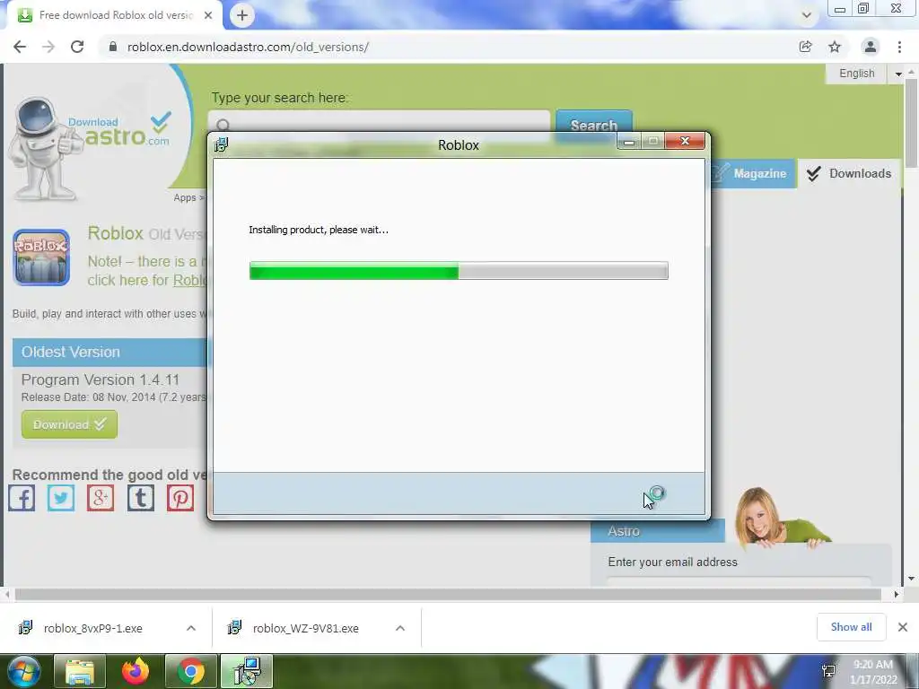Open the tab search chevron in title bar
919x689 pixels.
[x=807, y=15]
